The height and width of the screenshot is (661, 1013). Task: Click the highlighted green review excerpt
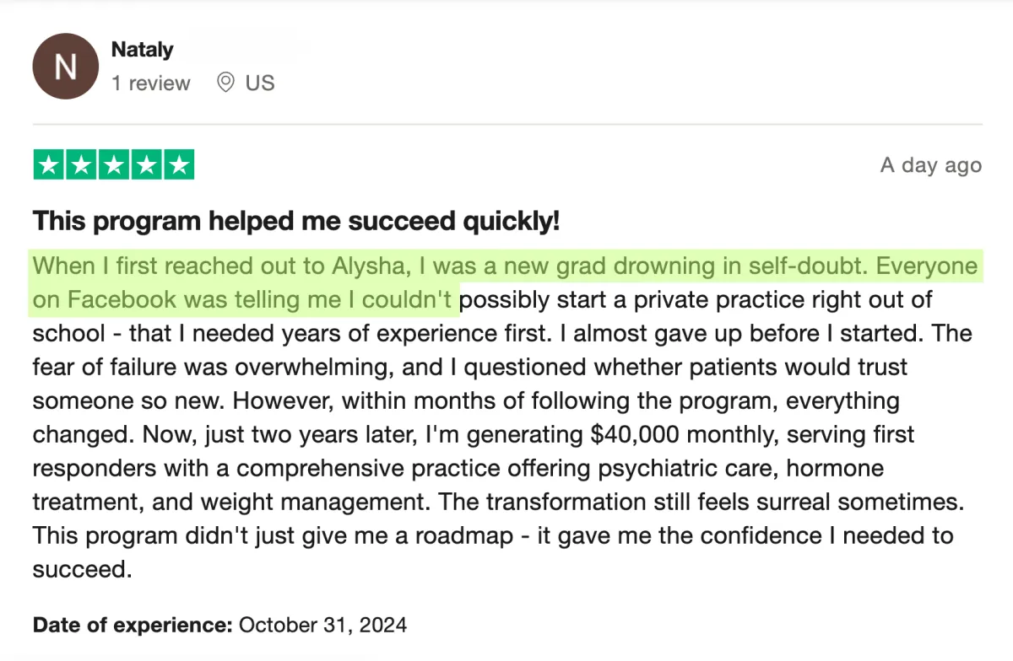click(505, 282)
